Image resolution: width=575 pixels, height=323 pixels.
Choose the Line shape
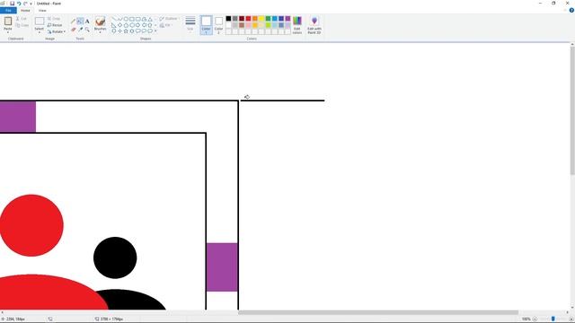pyautogui.click(x=114, y=19)
